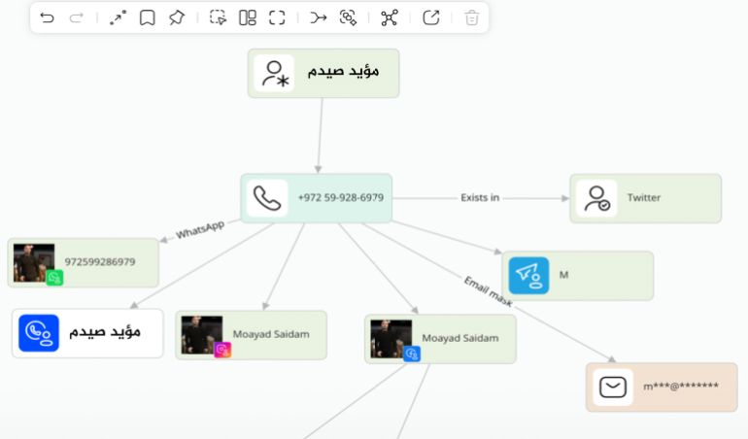This screenshot has height=439, width=748.
Task: Click Moayad Saidam label on Instagram node
Action: tap(271, 334)
